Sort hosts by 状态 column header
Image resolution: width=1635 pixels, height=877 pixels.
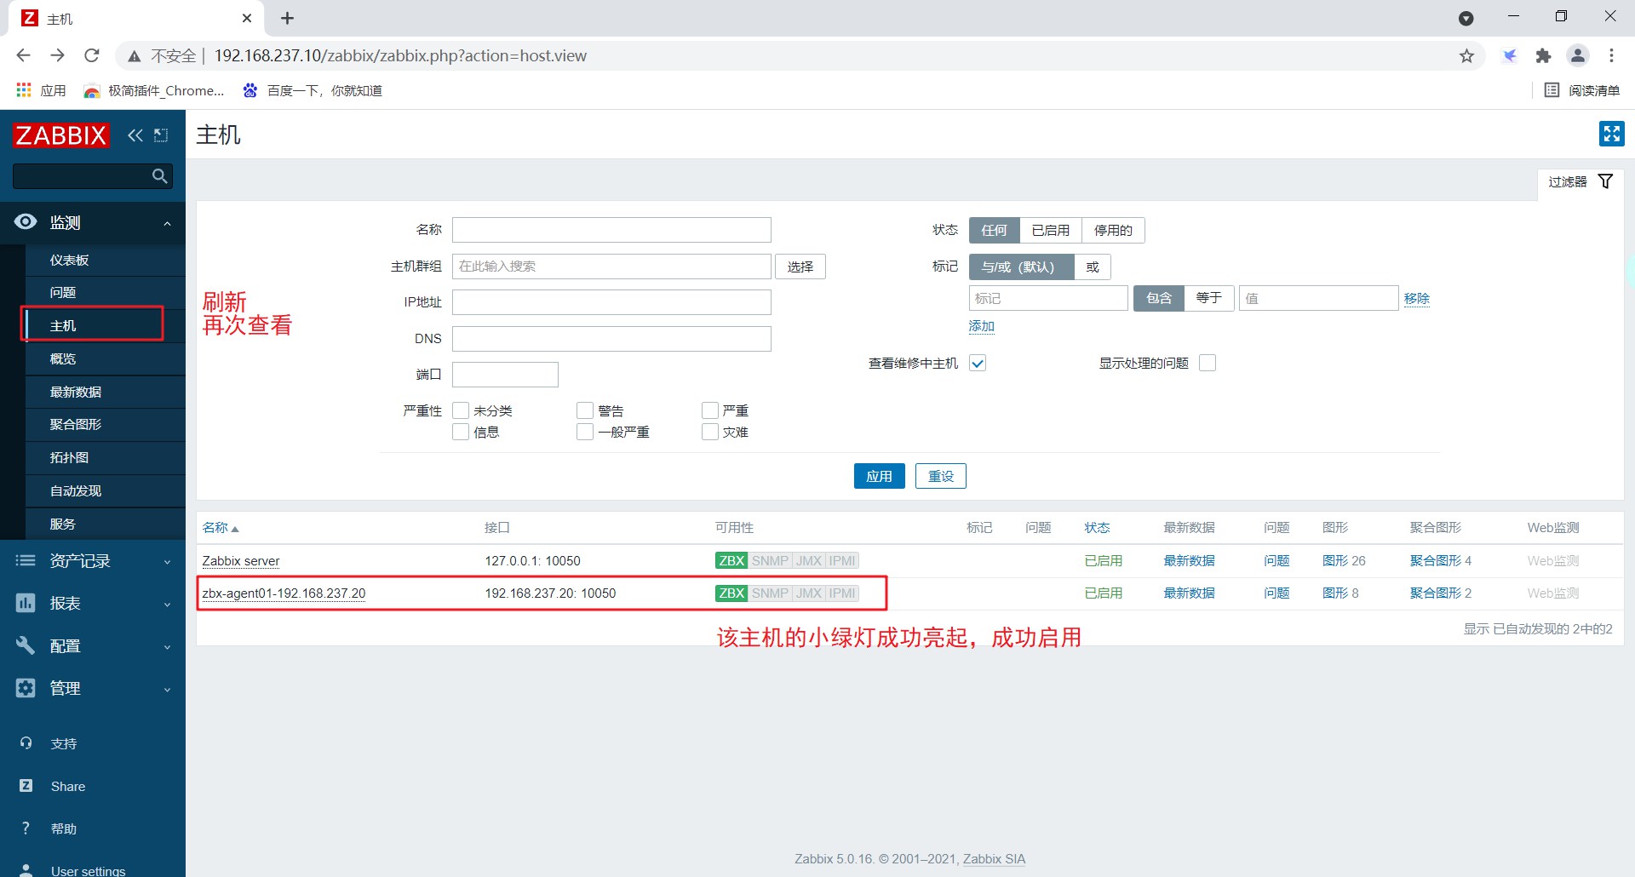tap(1097, 528)
